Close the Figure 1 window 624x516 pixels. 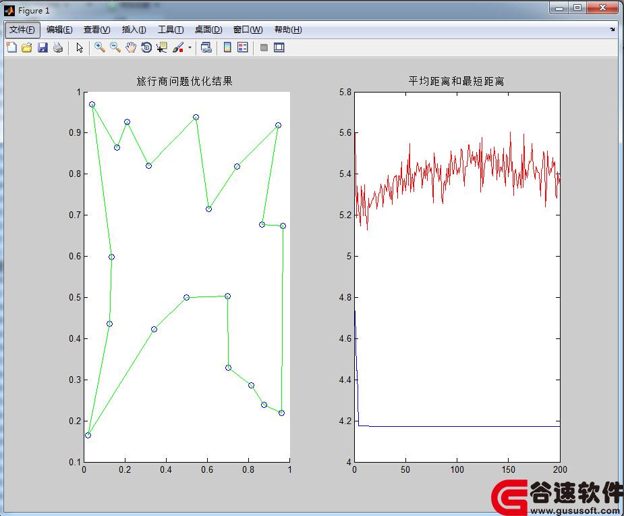pos(602,8)
